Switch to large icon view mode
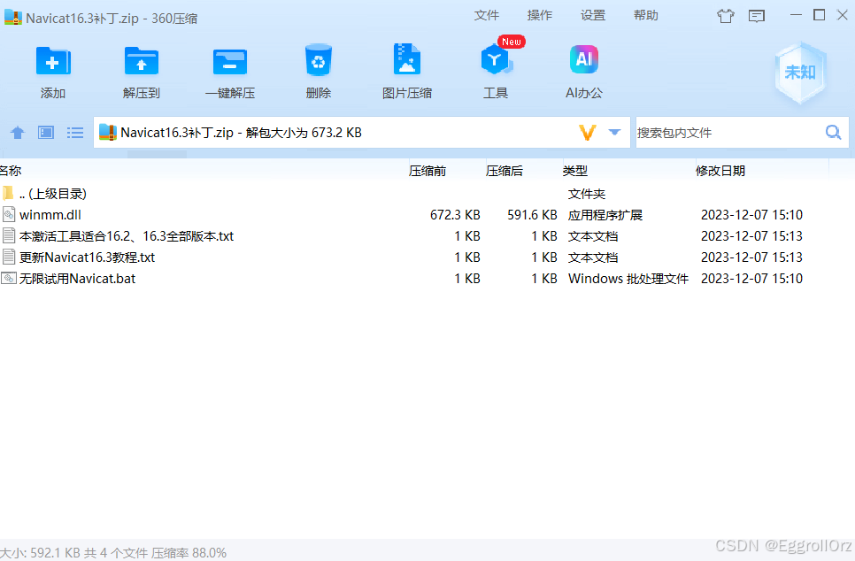 45,132
